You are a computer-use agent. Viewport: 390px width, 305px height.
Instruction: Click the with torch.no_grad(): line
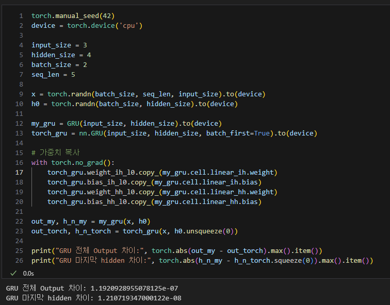[x=73, y=163]
